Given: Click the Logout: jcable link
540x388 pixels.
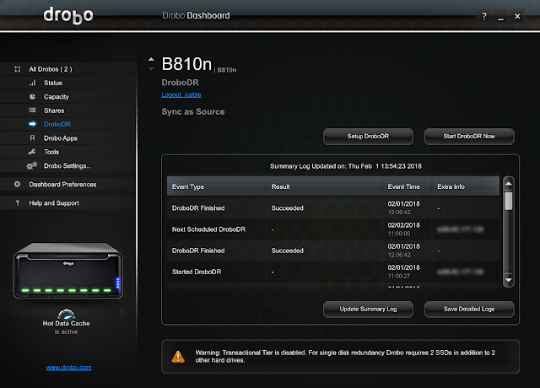Looking at the screenshot, I should [181, 94].
